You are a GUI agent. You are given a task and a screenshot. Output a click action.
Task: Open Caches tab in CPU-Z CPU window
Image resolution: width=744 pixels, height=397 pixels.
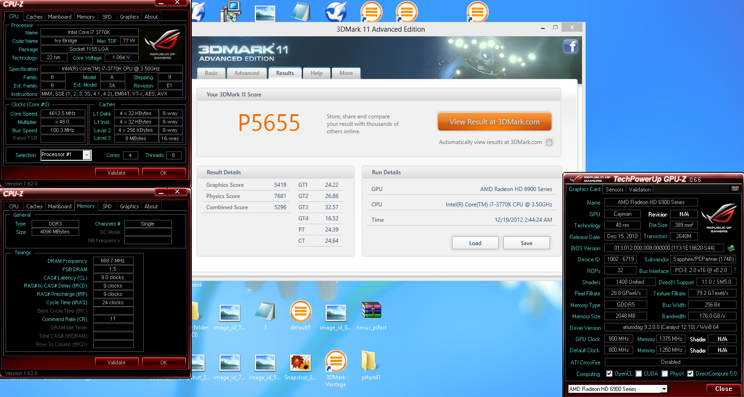pyautogui.click(x=34, y=17)
